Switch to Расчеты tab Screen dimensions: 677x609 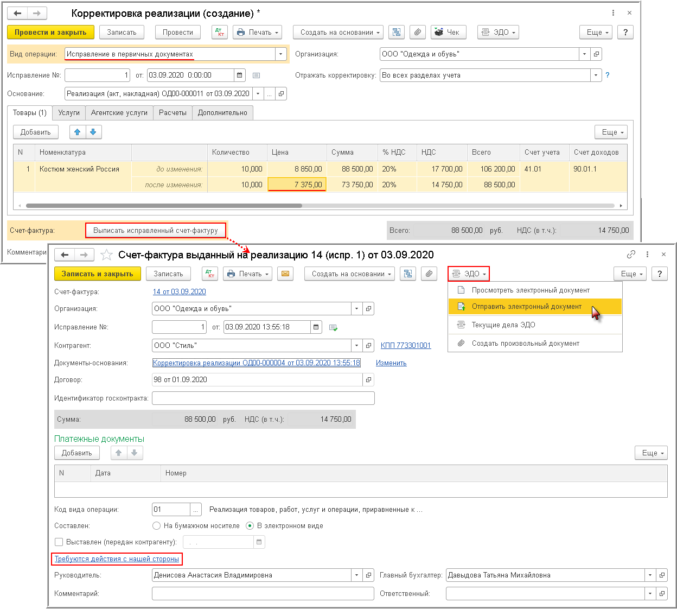pos(173,113)
